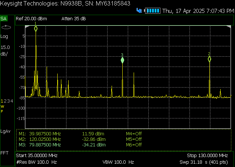
Task: Click the date and time readout
Action: (198, 11)
